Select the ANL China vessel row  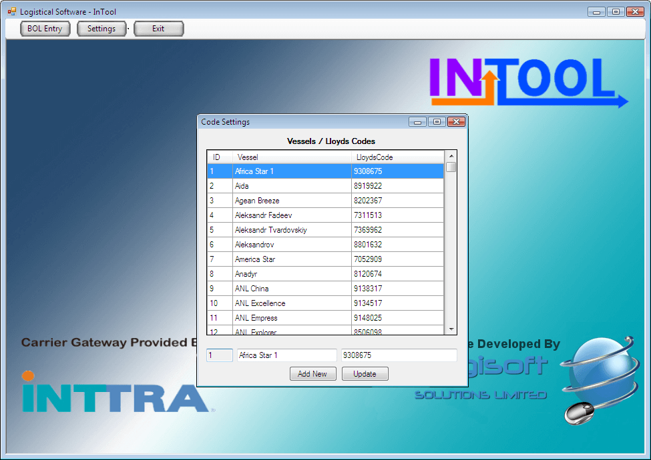(326, 289)
